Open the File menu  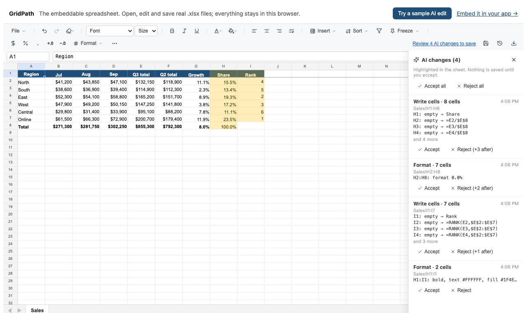18,31
